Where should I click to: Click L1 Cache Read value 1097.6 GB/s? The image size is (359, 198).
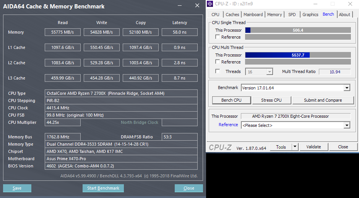[62, 47]
